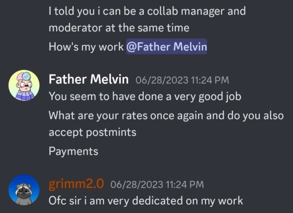Image resolution: width=293 pixels, height=213 pixels.
Task: Select the 'What are your rates' message
Action: [x=166, y=124]
